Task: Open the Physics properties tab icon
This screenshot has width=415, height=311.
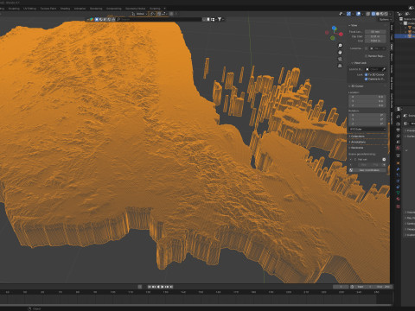Action: coord(398,181)
